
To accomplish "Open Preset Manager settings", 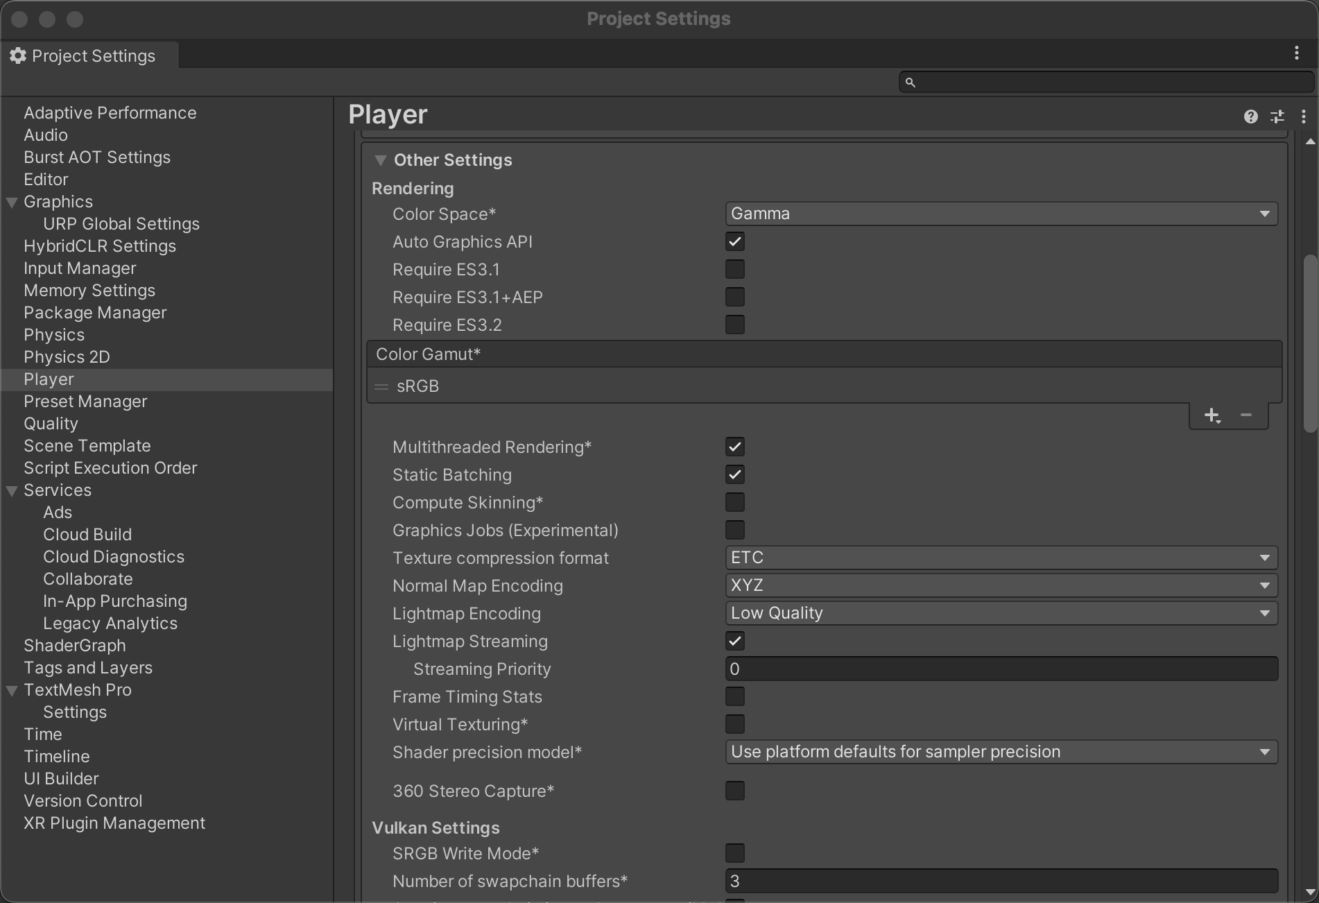I will coord(85,402).
